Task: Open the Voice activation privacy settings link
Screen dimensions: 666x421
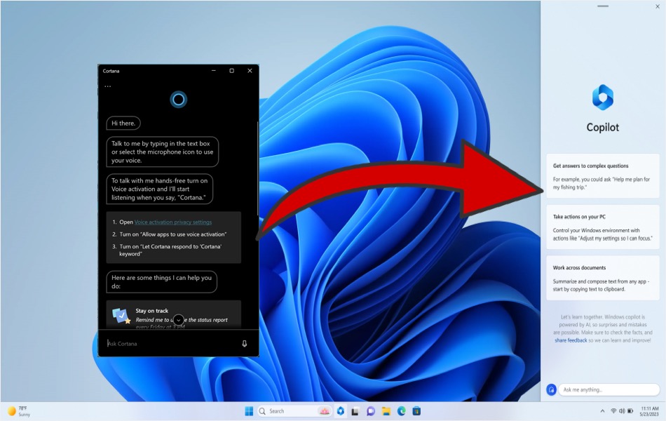Action: 173,222
